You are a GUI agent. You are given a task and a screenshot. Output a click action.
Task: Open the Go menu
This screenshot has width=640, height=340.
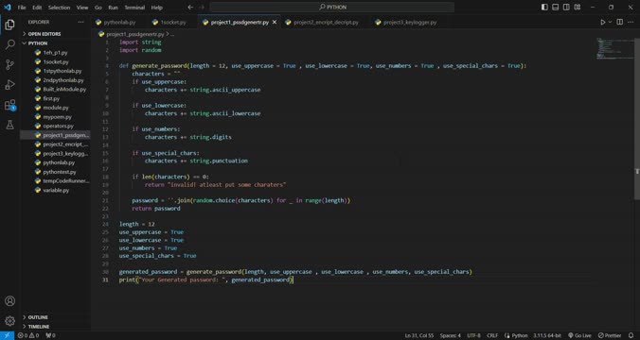98,8
